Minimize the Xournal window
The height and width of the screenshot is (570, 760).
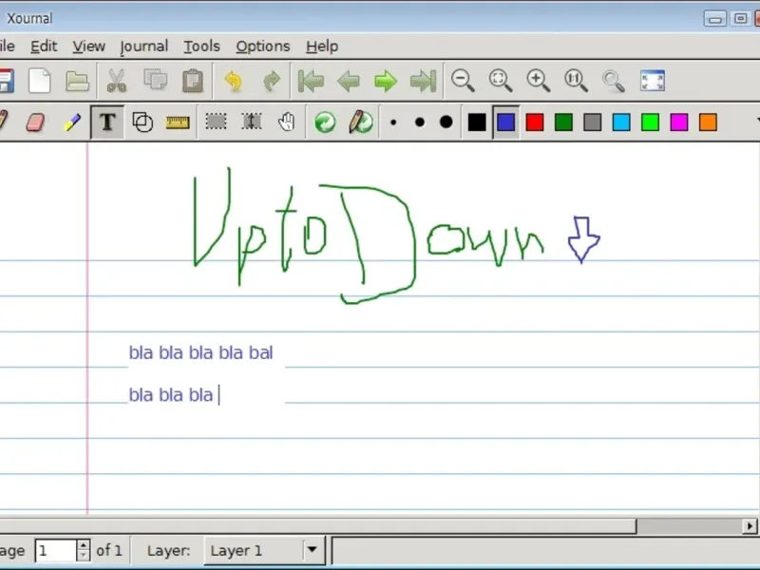click(715, 18)
